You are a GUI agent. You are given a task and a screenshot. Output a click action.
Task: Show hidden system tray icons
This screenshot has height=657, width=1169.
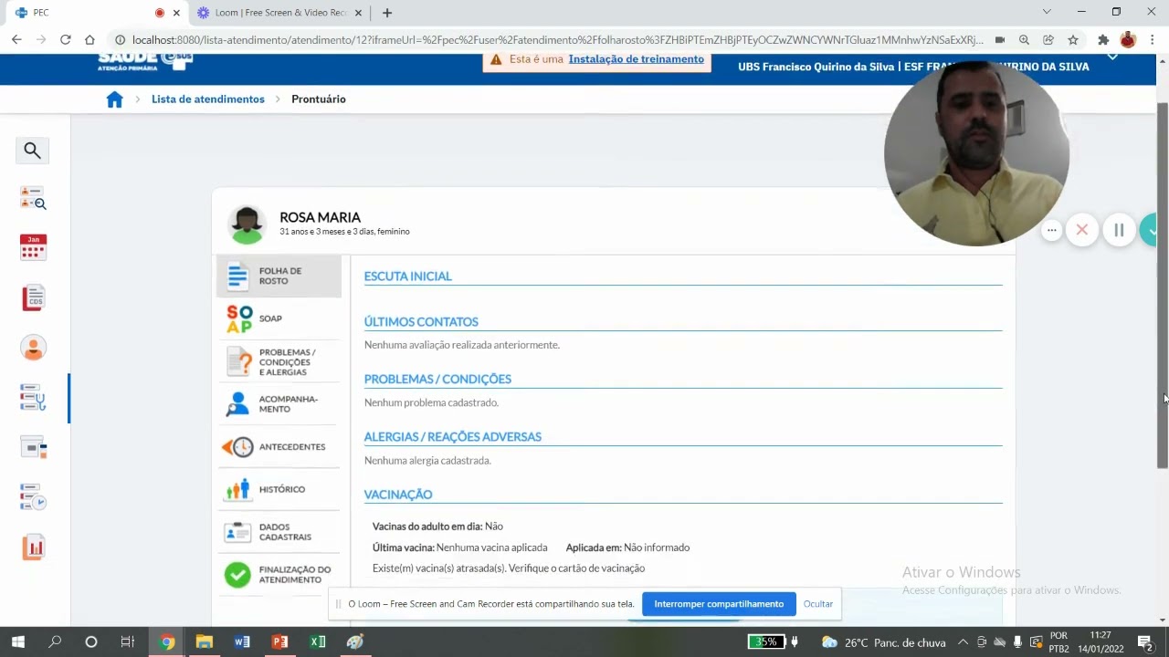click(x=963, y=641)
